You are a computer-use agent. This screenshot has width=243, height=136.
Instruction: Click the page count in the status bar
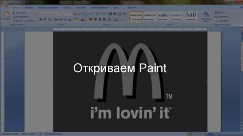10,134
